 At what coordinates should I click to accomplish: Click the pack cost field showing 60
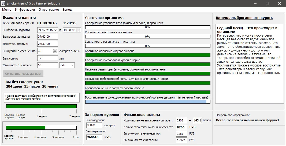pyautogui.click(x=47, y=65)
